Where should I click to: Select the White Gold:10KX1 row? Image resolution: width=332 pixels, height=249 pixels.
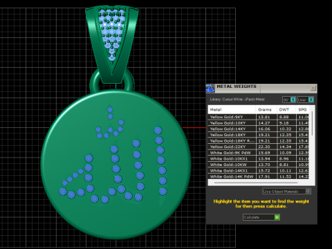pyautogui.click(x=259, y=158)
